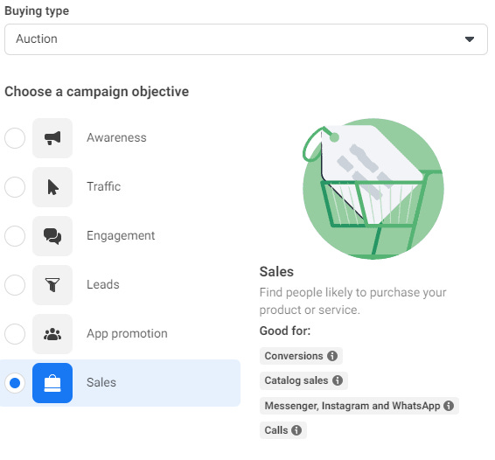Click the Engagement objective label
The image size is (495, 460).
[x=121, y=235]
